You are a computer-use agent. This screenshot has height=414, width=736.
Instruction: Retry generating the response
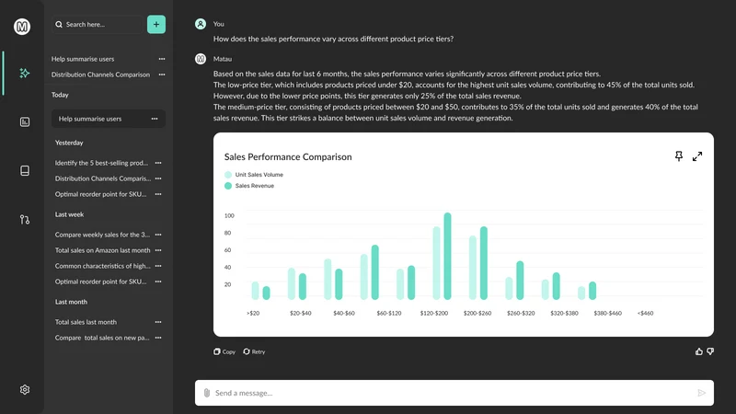point(254,351)
